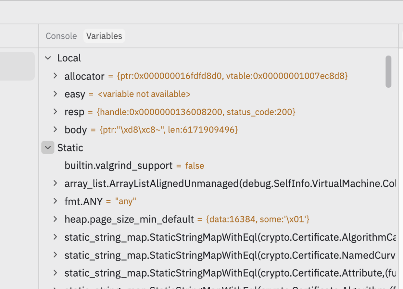
Task: Expand the fmt.ANY variable
Action: [55, 201]
